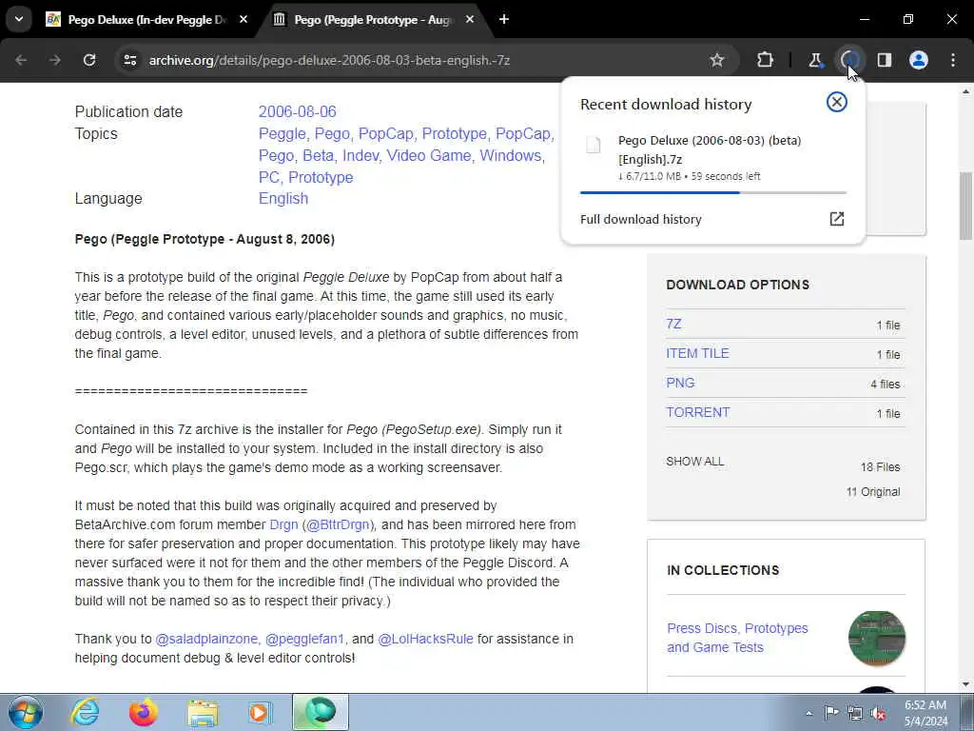Image resolution: width=974 pixels, height=731 pixels.
Task: Click the Action Center flag tray icon
Action: point(831,713)
